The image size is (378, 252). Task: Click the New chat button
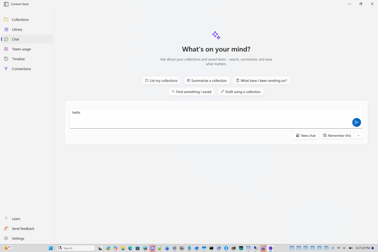tap(306, 136)
